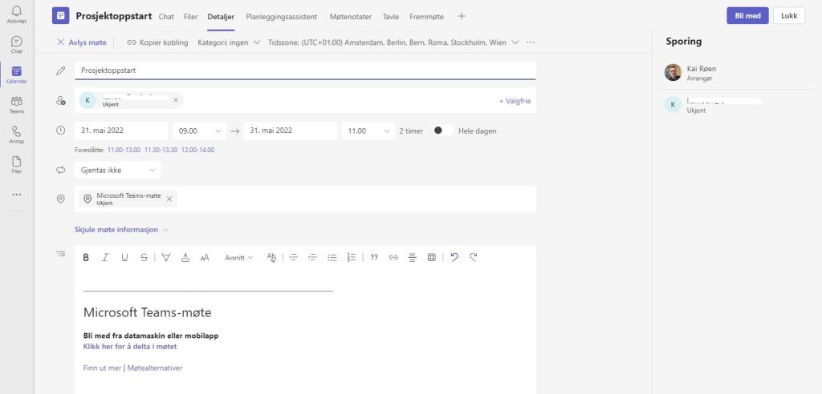The image size is (822, 394).
Task: Open the Anrop phone icon
Action: pyautogui.click(x=17, y=135)
